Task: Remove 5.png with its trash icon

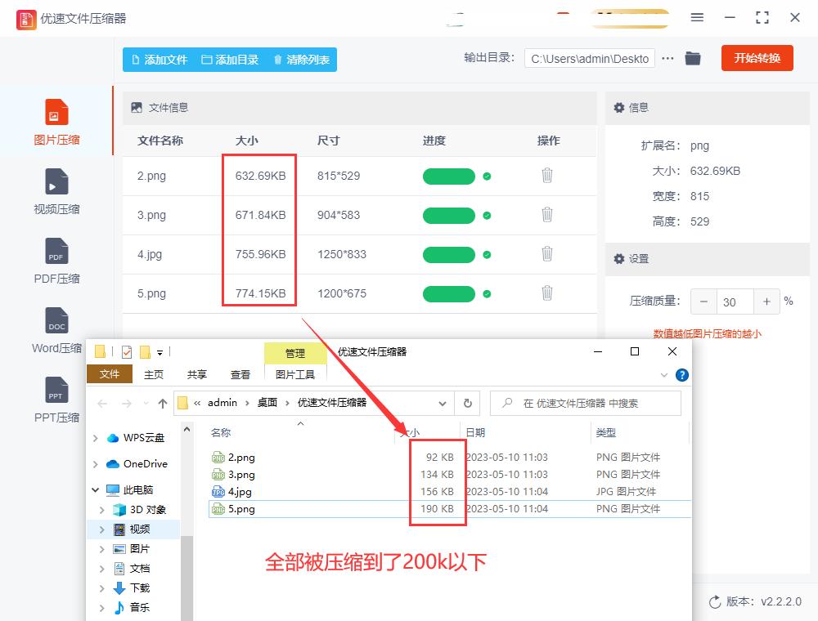Action: [x=546, y=293]
